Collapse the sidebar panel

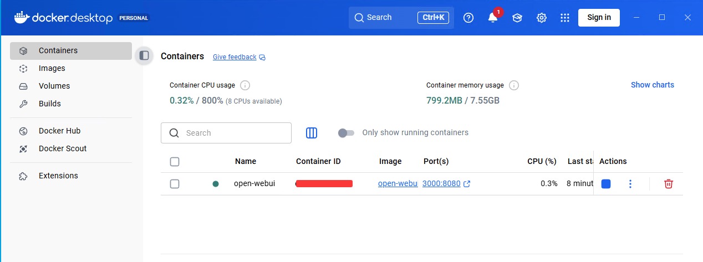pos(144,55)
